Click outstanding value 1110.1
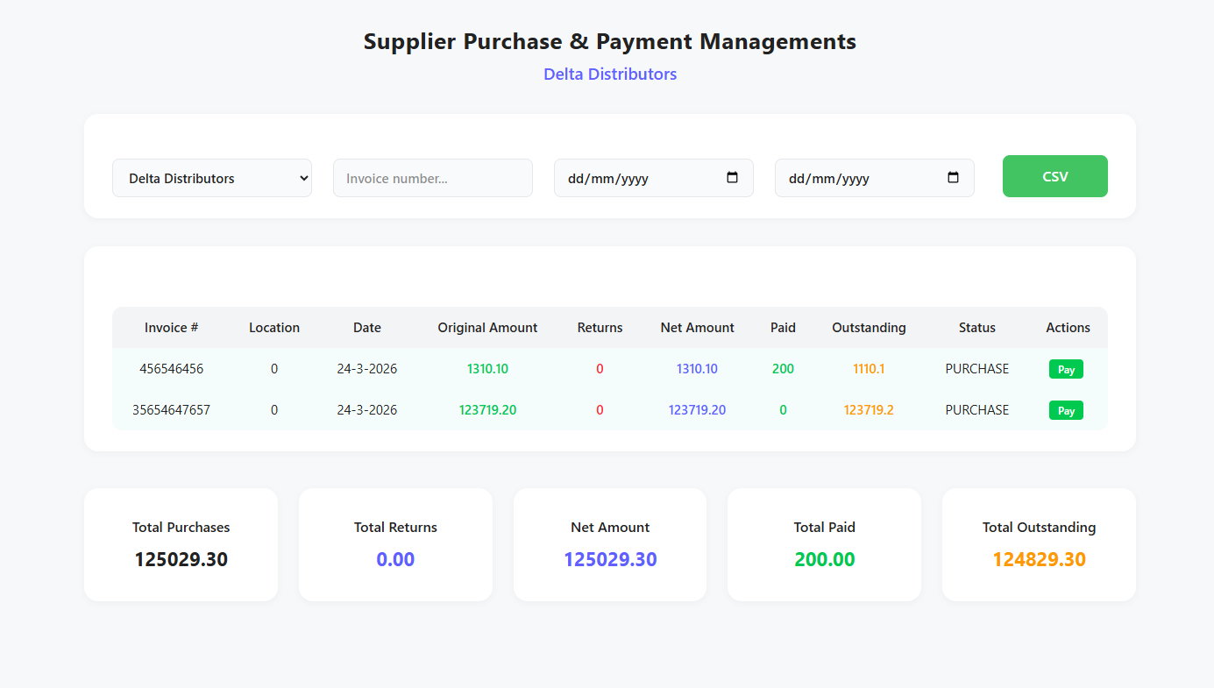 (869, 369)
